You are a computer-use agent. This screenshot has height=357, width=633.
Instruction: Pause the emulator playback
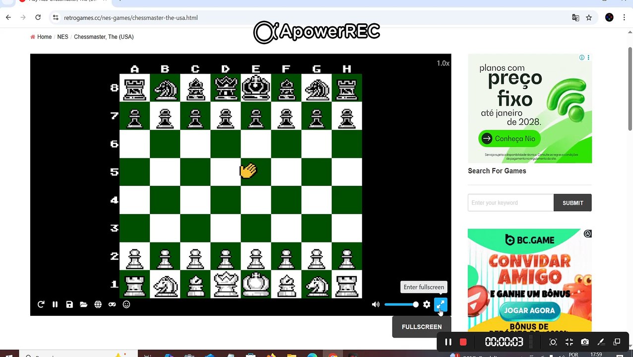point(55,304)
